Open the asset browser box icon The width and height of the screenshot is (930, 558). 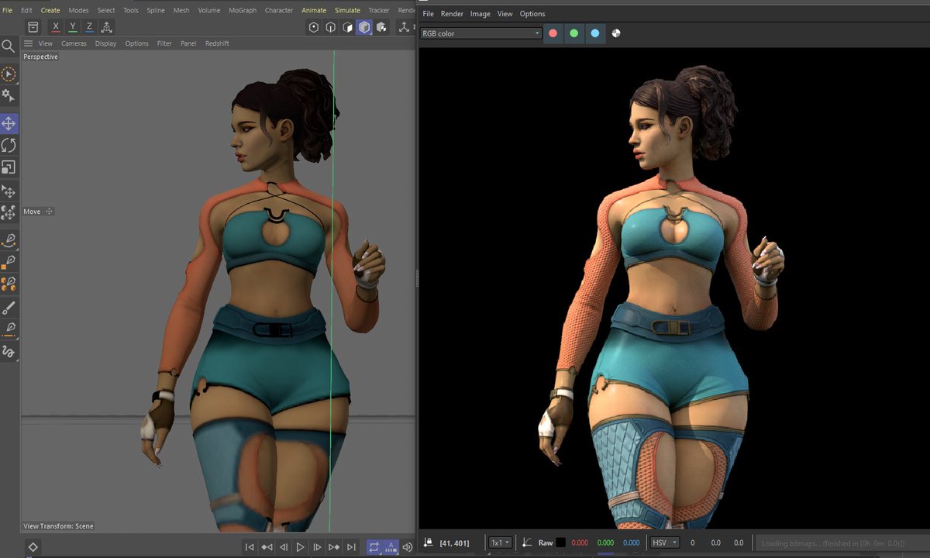pos(33,27)
